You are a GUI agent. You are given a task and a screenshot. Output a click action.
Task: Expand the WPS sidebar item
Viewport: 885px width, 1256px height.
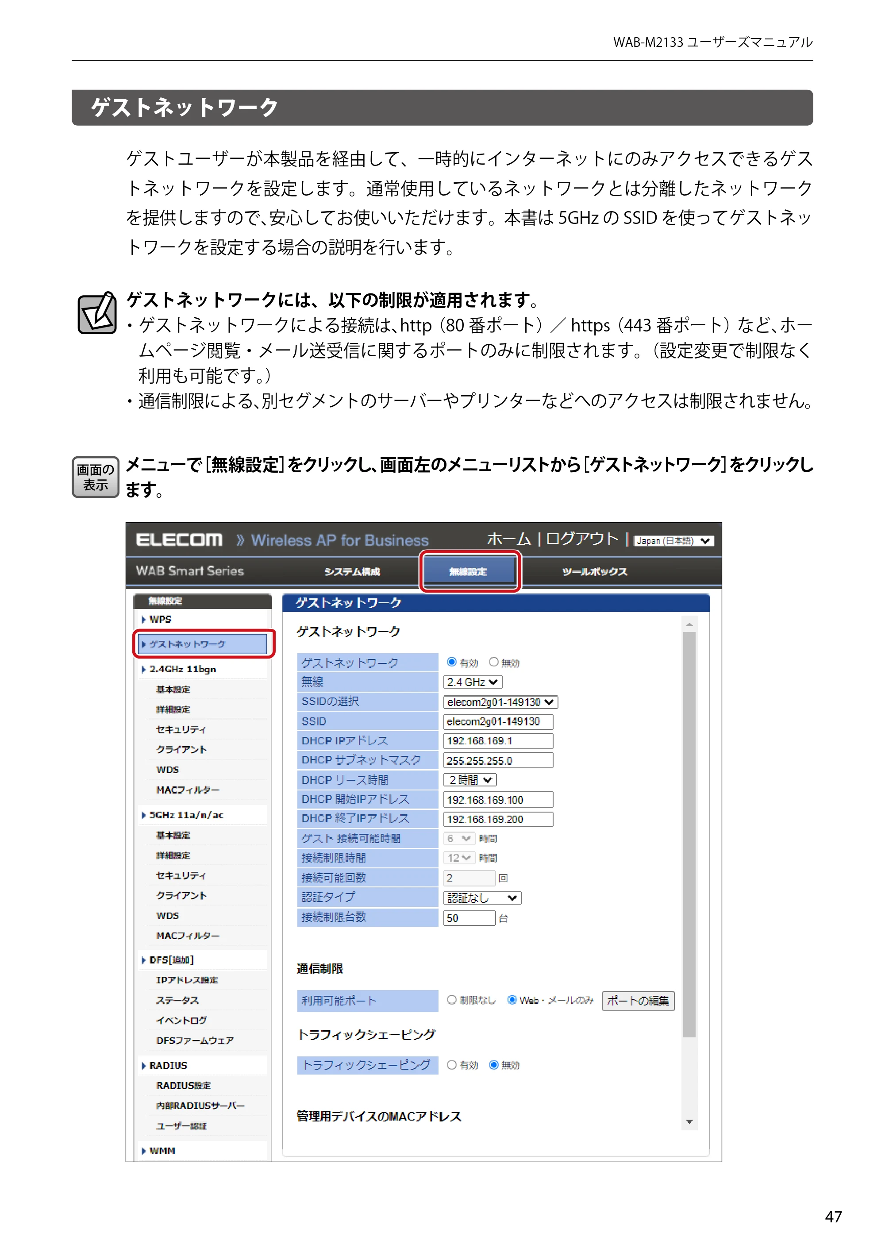pyautogui.click(x=160, y=620)
